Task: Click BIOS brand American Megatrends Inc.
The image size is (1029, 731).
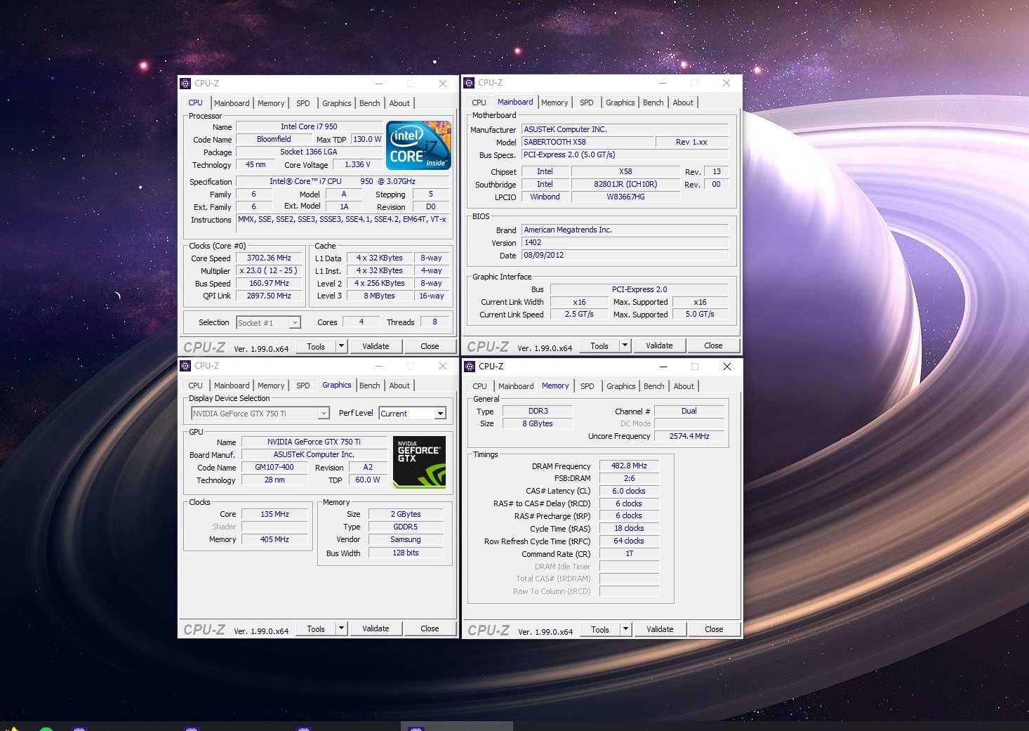Action: 625,230
